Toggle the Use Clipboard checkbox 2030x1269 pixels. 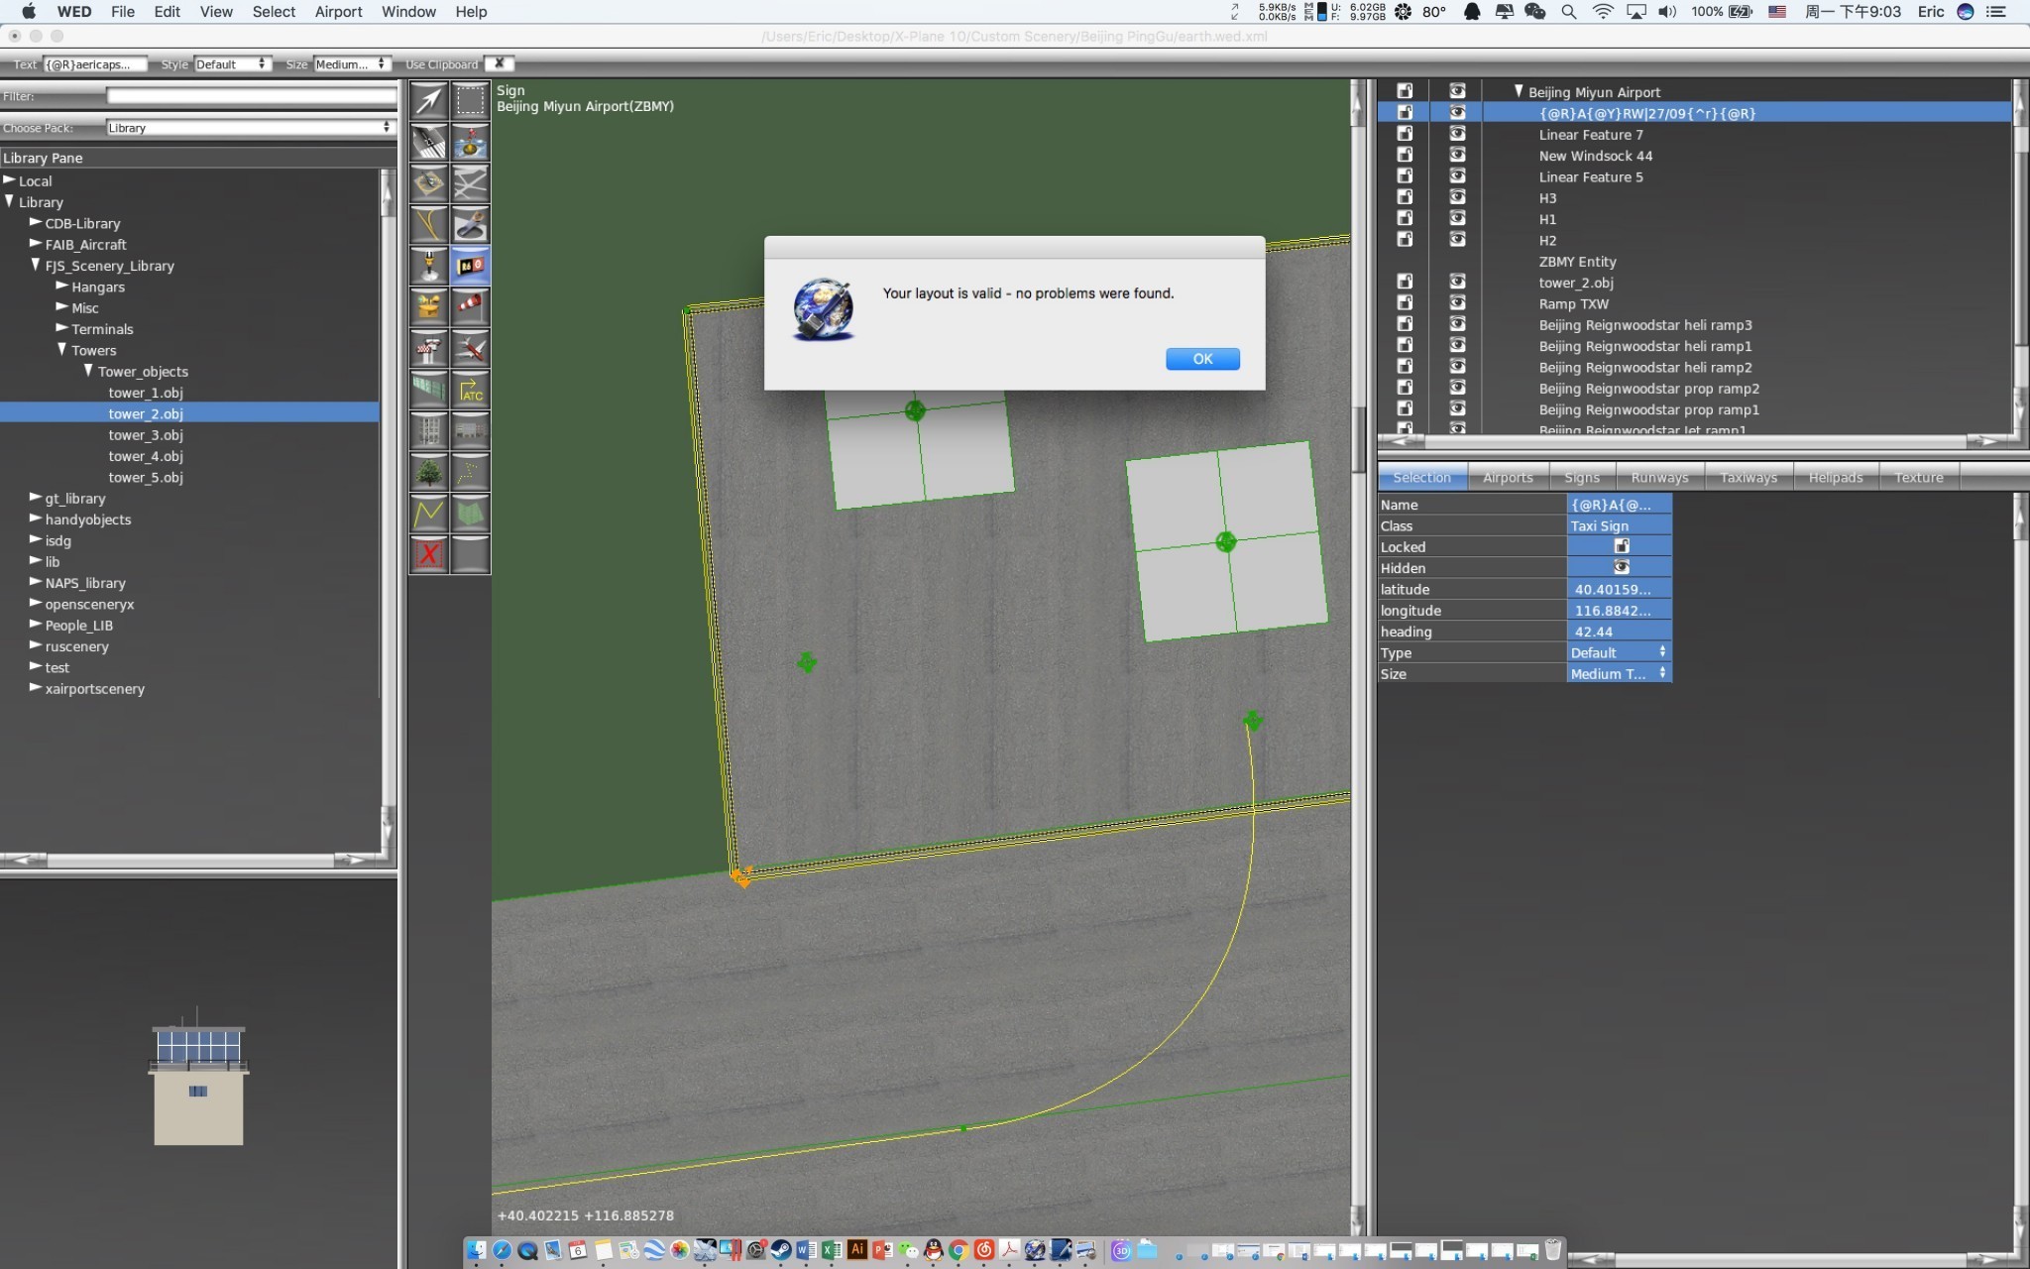click(499, 63)
